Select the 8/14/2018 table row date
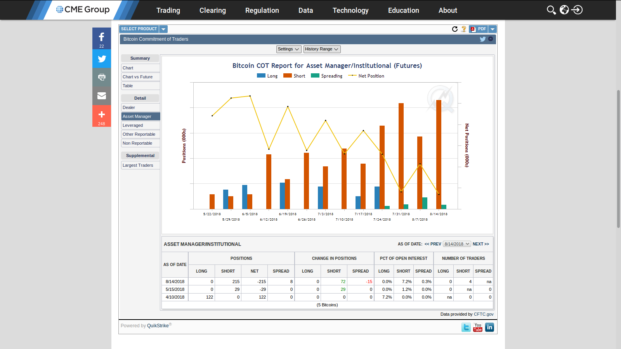The height and width of the screenshot is (349, 621). pos(175,282)
